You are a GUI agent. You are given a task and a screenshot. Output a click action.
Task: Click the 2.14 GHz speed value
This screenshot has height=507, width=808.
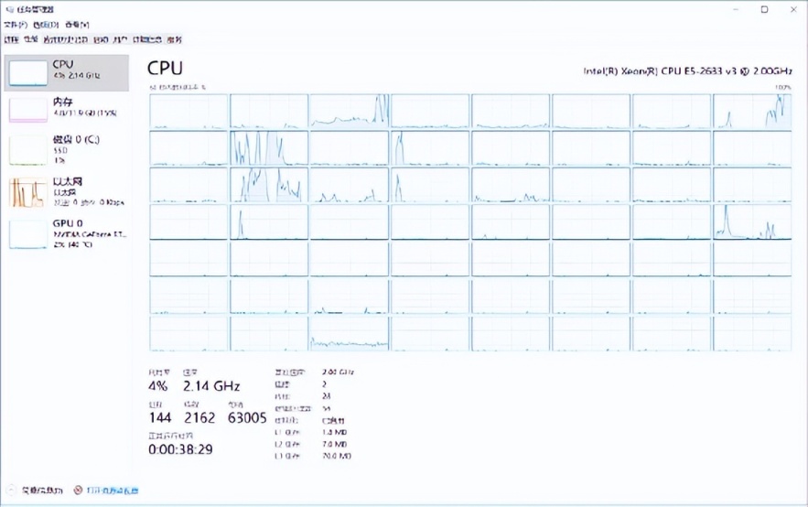click(x=211, y=386)
